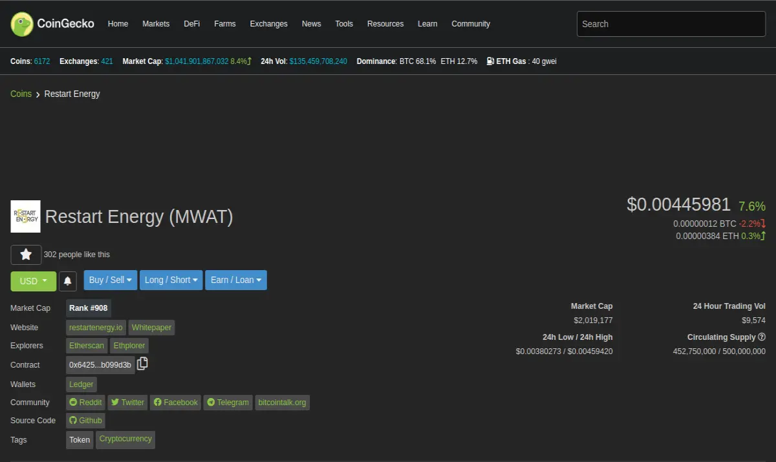Click the global market cap value

[x=197, y=61]
